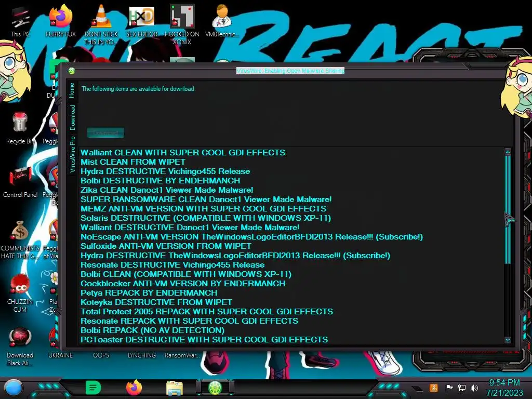The width and height of the screenshot is (532, 399).
Task: Open the network tray icon
Action: (462, 388)
